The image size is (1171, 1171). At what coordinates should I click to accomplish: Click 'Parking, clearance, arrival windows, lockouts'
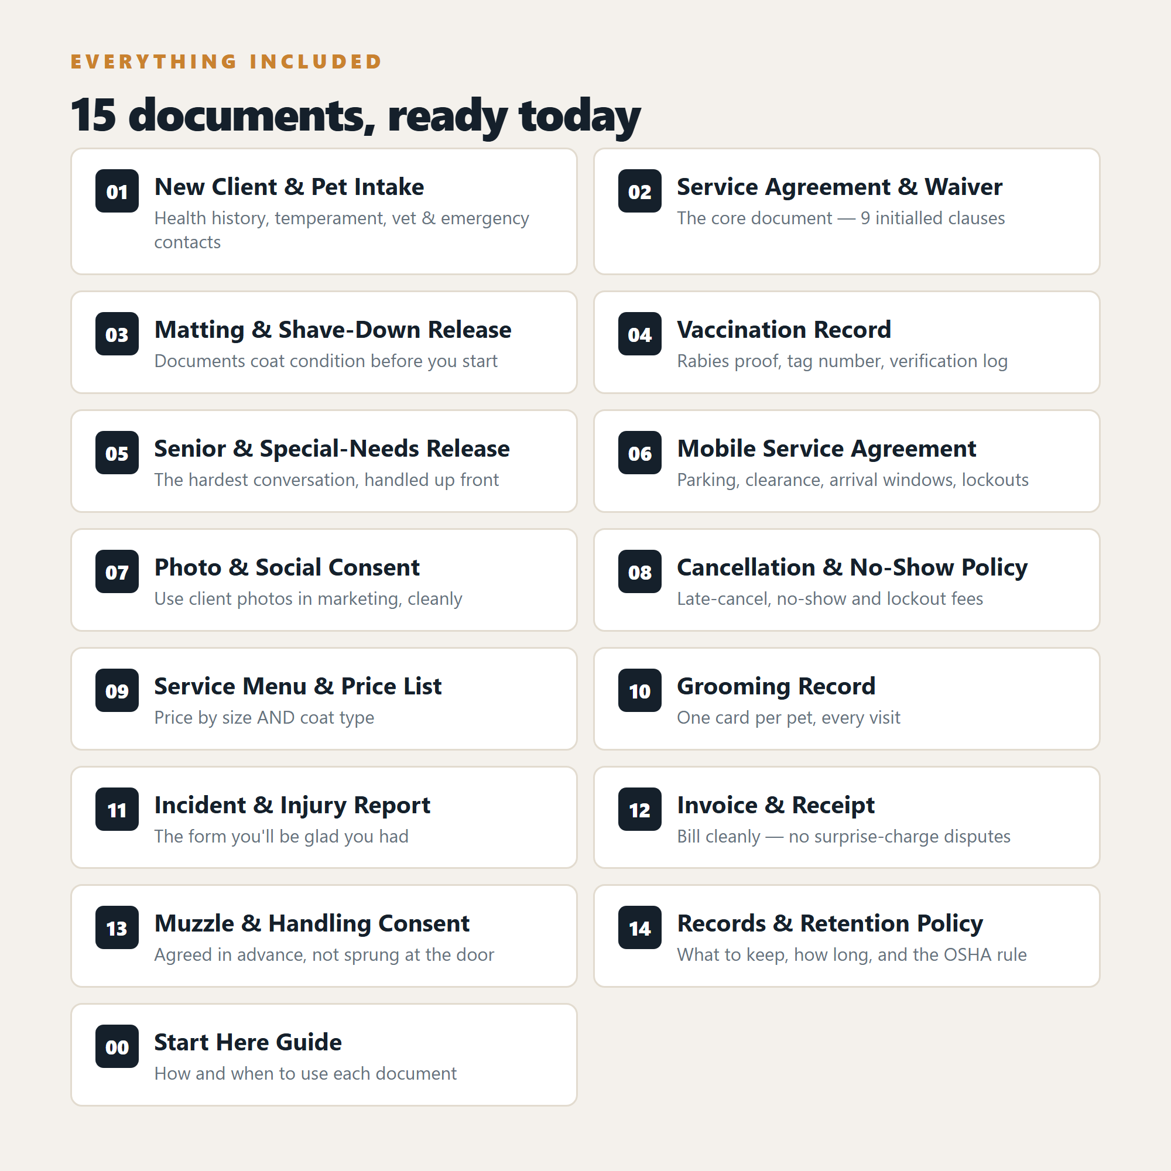(853, 480)
